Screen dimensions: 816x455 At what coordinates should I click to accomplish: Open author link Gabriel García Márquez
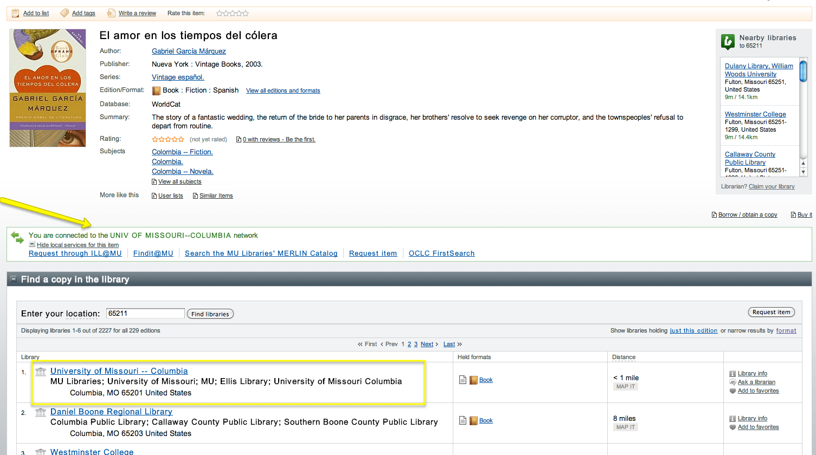[x=189, y=51]
